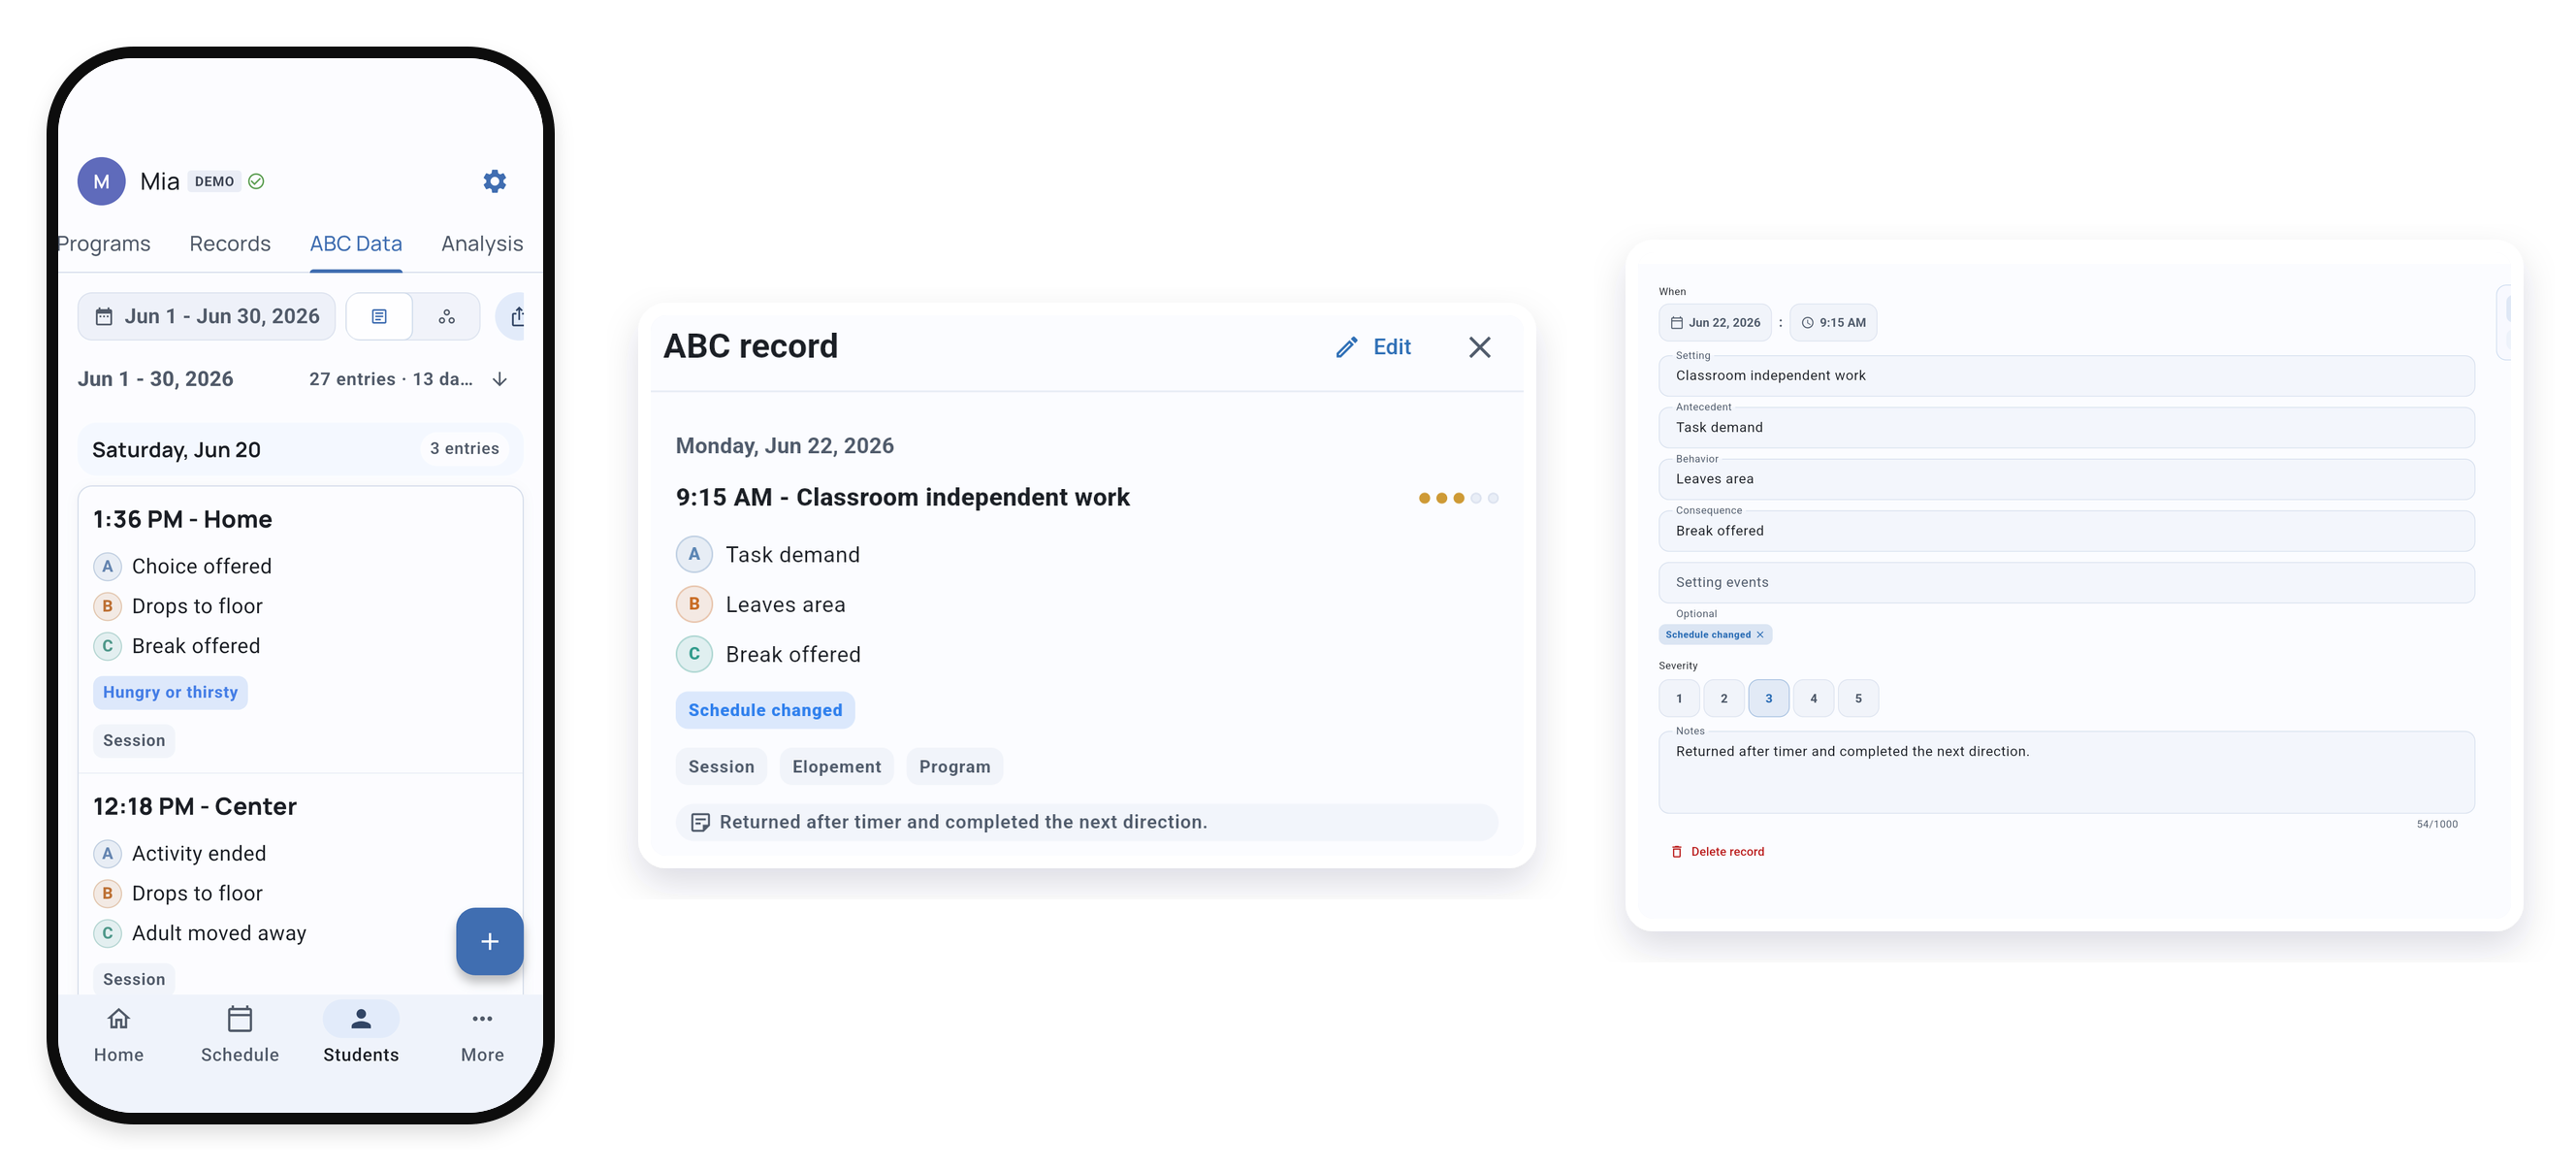Click into the Notes text field
This screenshot has width=2576, height=1171.
click(2066, 772)
